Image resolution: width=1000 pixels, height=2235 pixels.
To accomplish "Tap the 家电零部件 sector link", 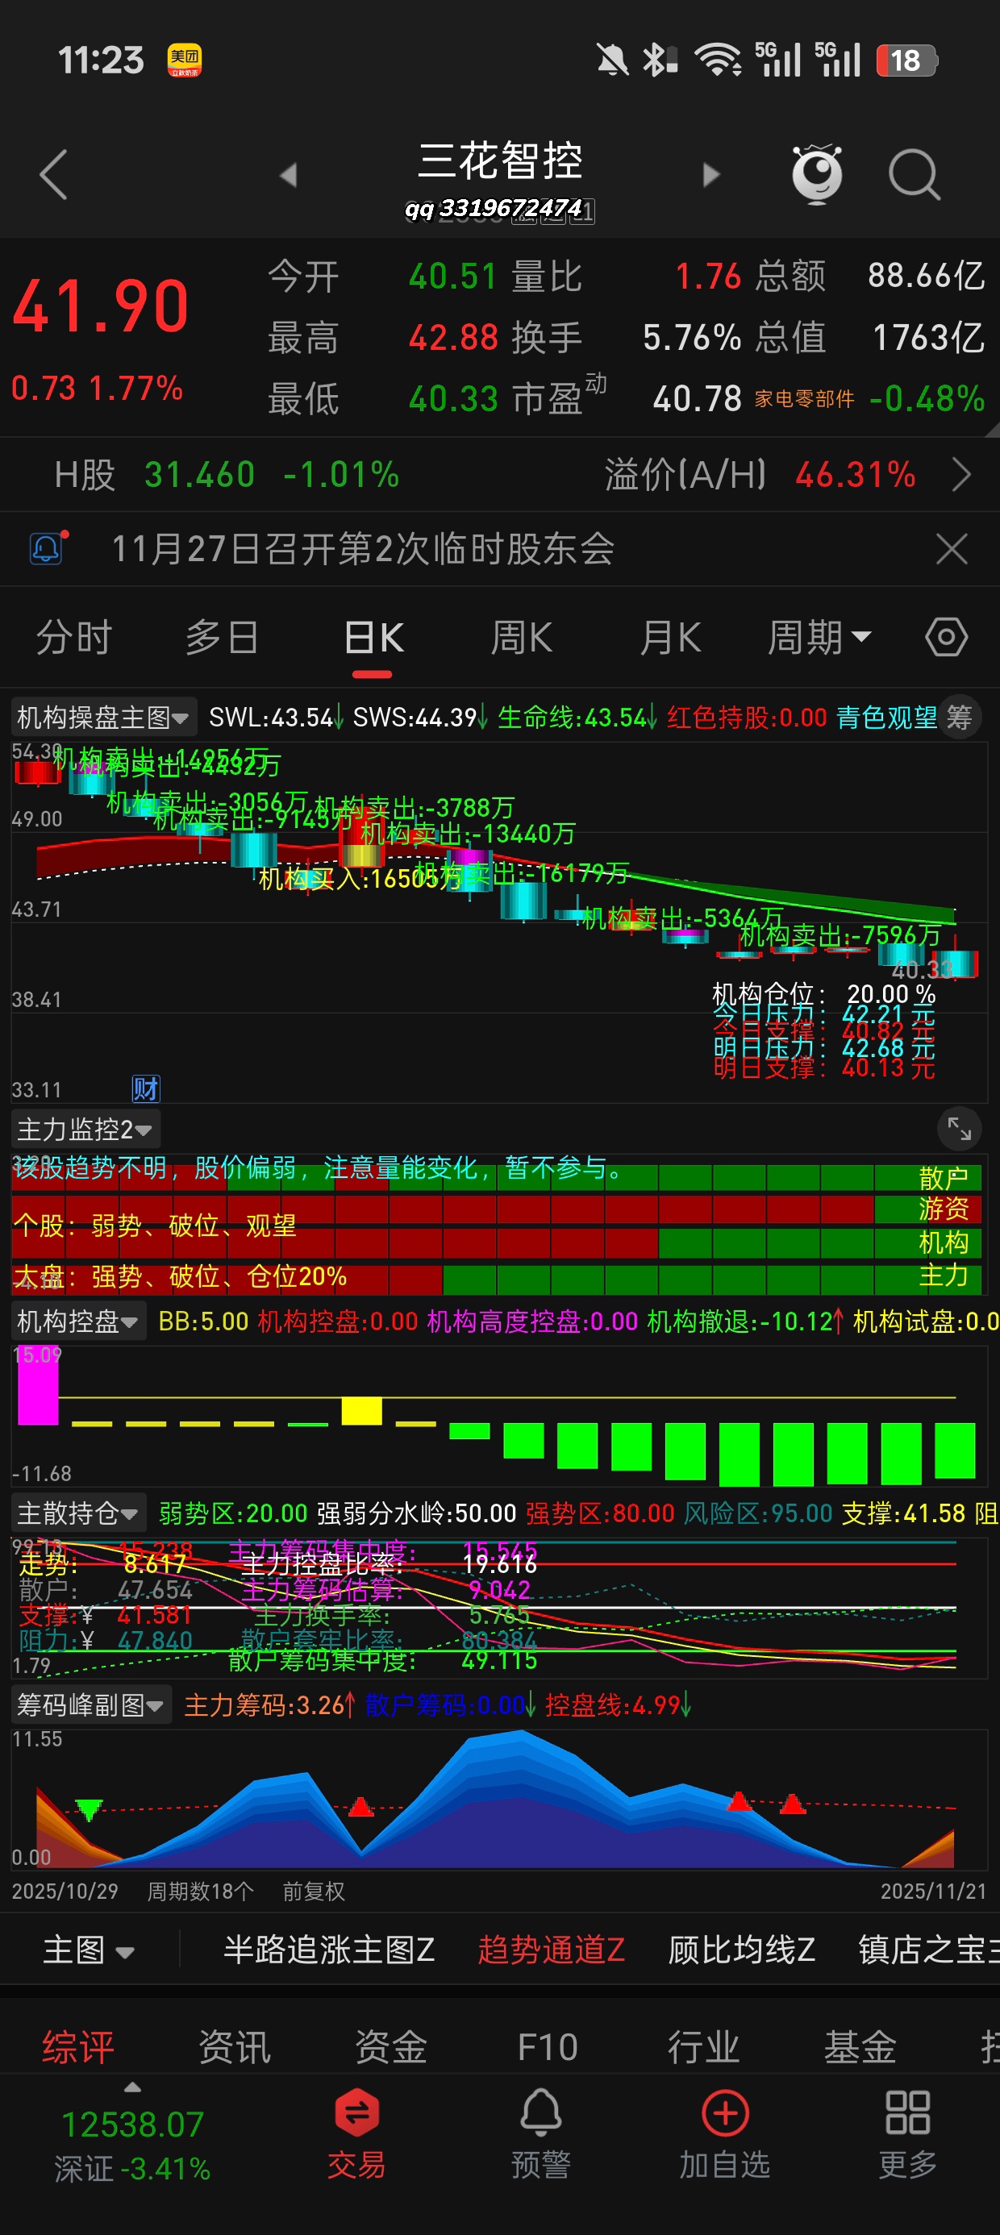I will click(x=804, y=398).
